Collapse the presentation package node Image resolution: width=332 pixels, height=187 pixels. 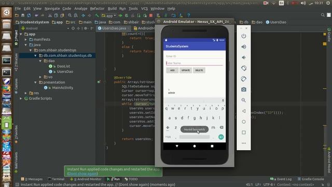[35, 82]
